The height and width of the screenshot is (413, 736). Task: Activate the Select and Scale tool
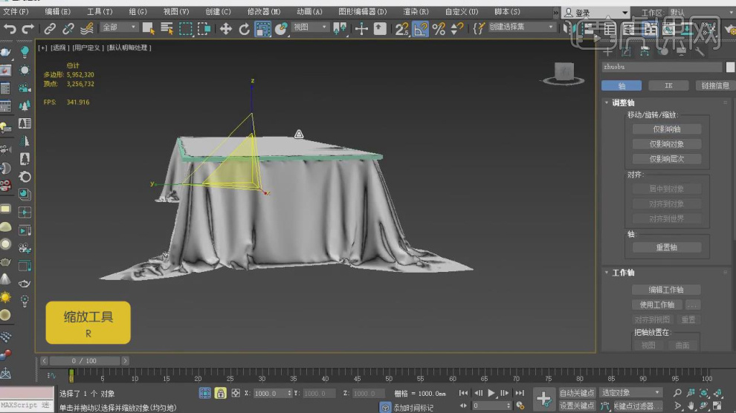pyautogui.click(x=262, y=28)
